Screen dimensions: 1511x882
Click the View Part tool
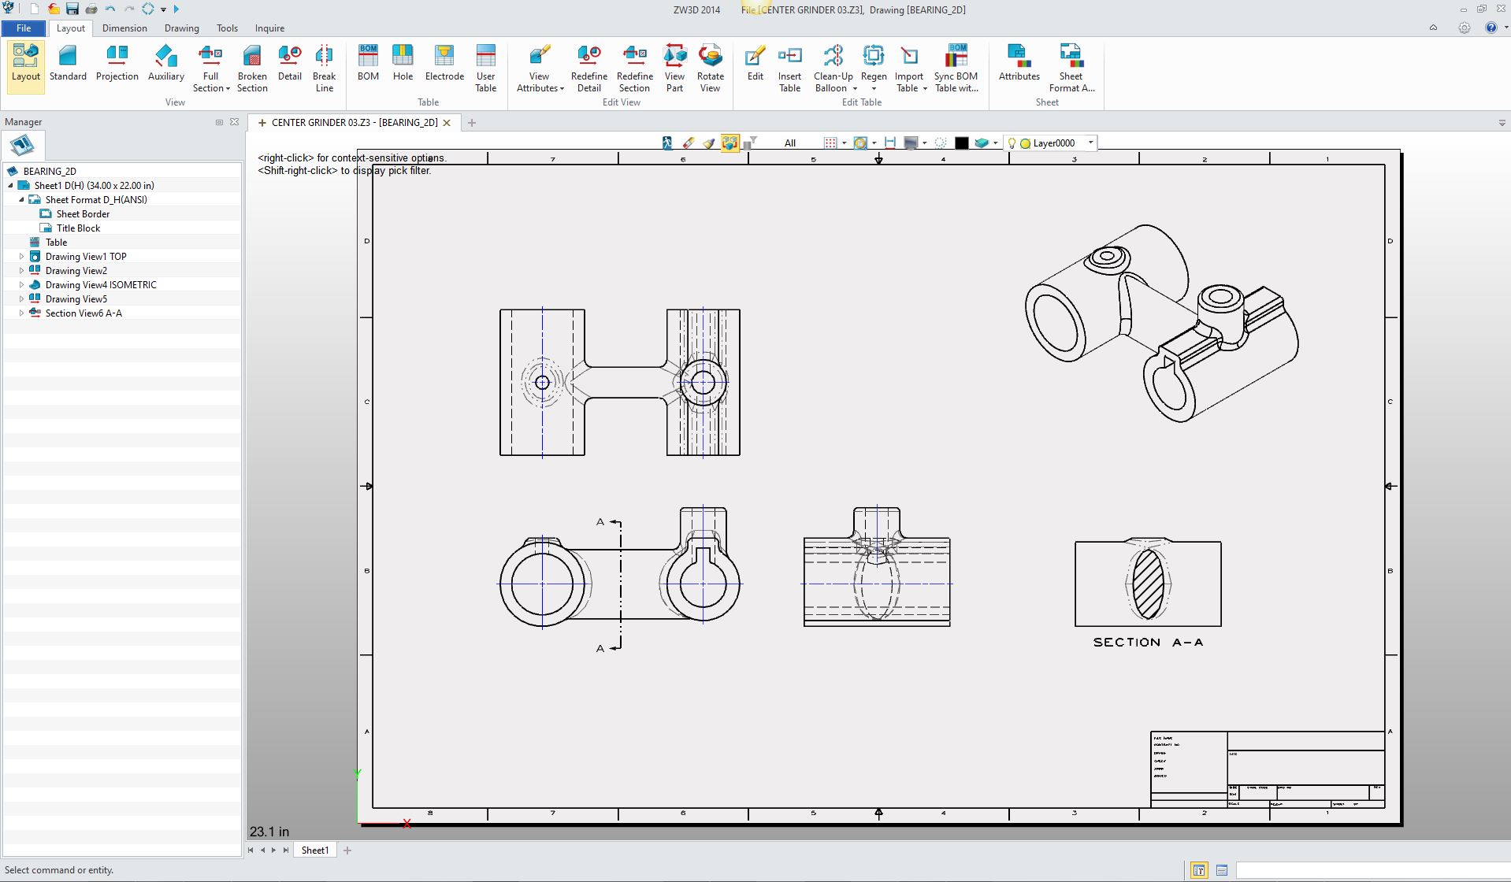(x=675, y=69)
